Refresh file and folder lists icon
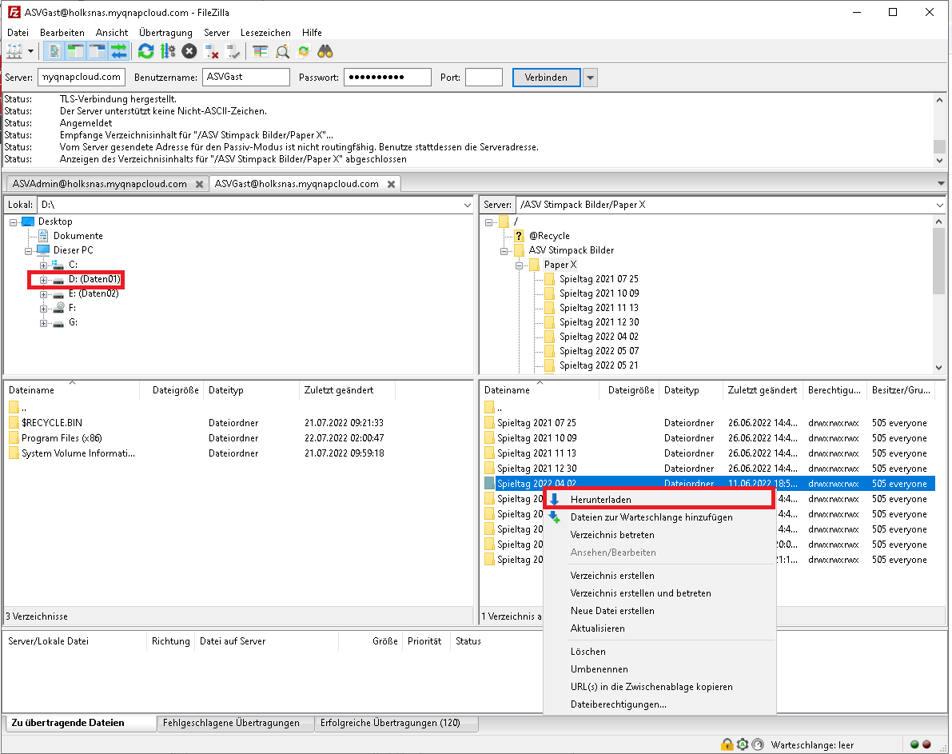The image size is (952, 754). [x=145, y=52]
